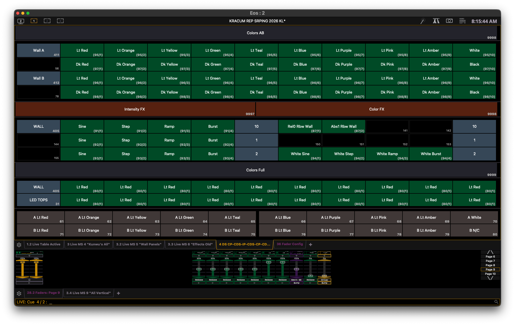Click the yellow Group/Bump fader handle

pyautogui.click(x=324, y=276)
